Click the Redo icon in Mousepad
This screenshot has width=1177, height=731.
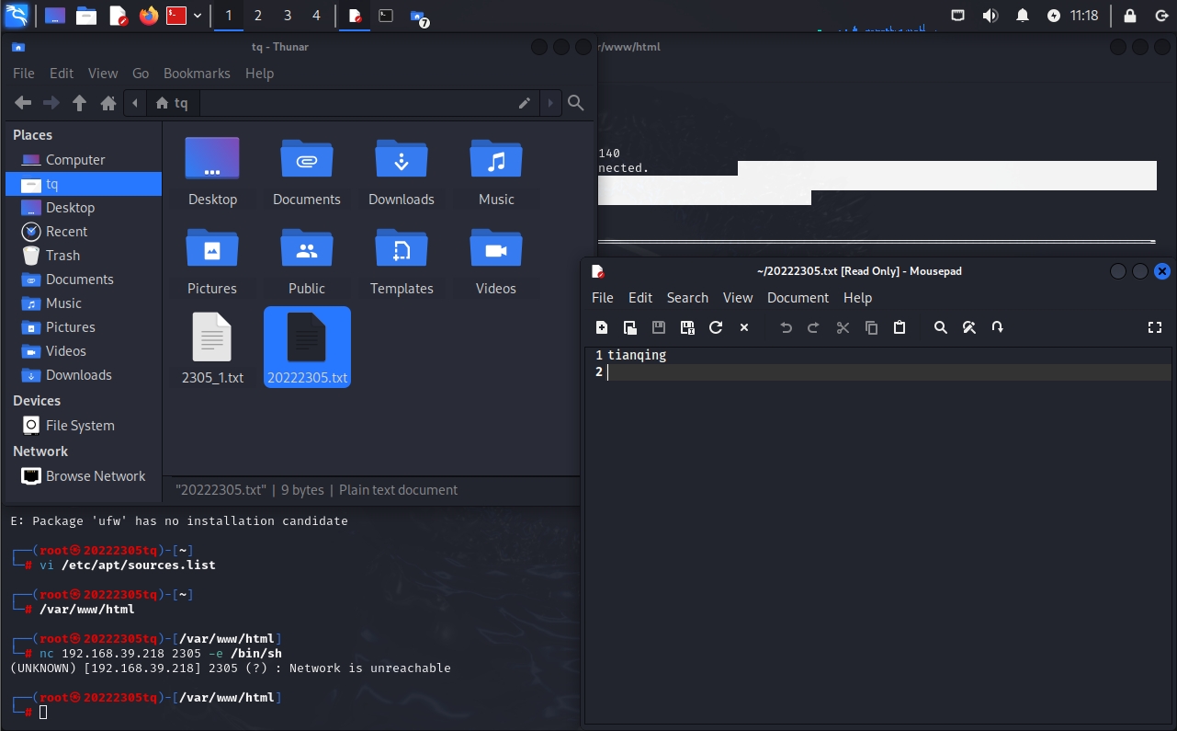[x=813, y=327]
